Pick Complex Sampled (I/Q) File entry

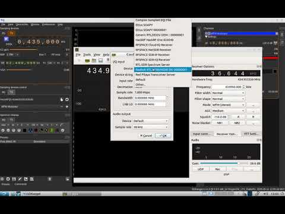coord(163,20)
